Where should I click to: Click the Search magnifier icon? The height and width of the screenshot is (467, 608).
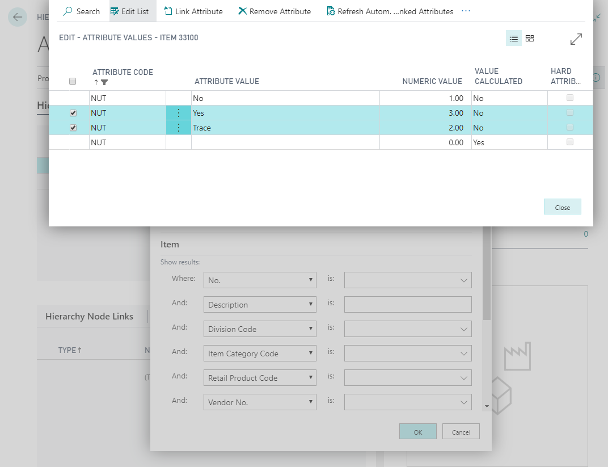[68, 11]
